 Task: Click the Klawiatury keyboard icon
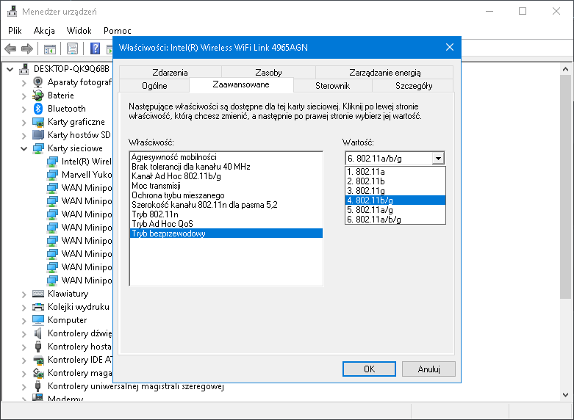click(38, 294)
